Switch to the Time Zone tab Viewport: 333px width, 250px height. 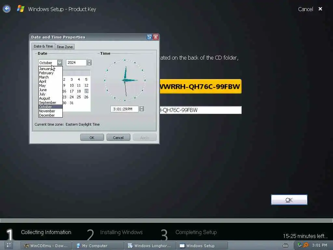tap(65, 47)
